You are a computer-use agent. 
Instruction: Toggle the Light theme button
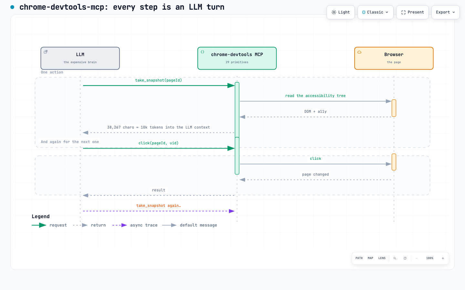(341, 12)
